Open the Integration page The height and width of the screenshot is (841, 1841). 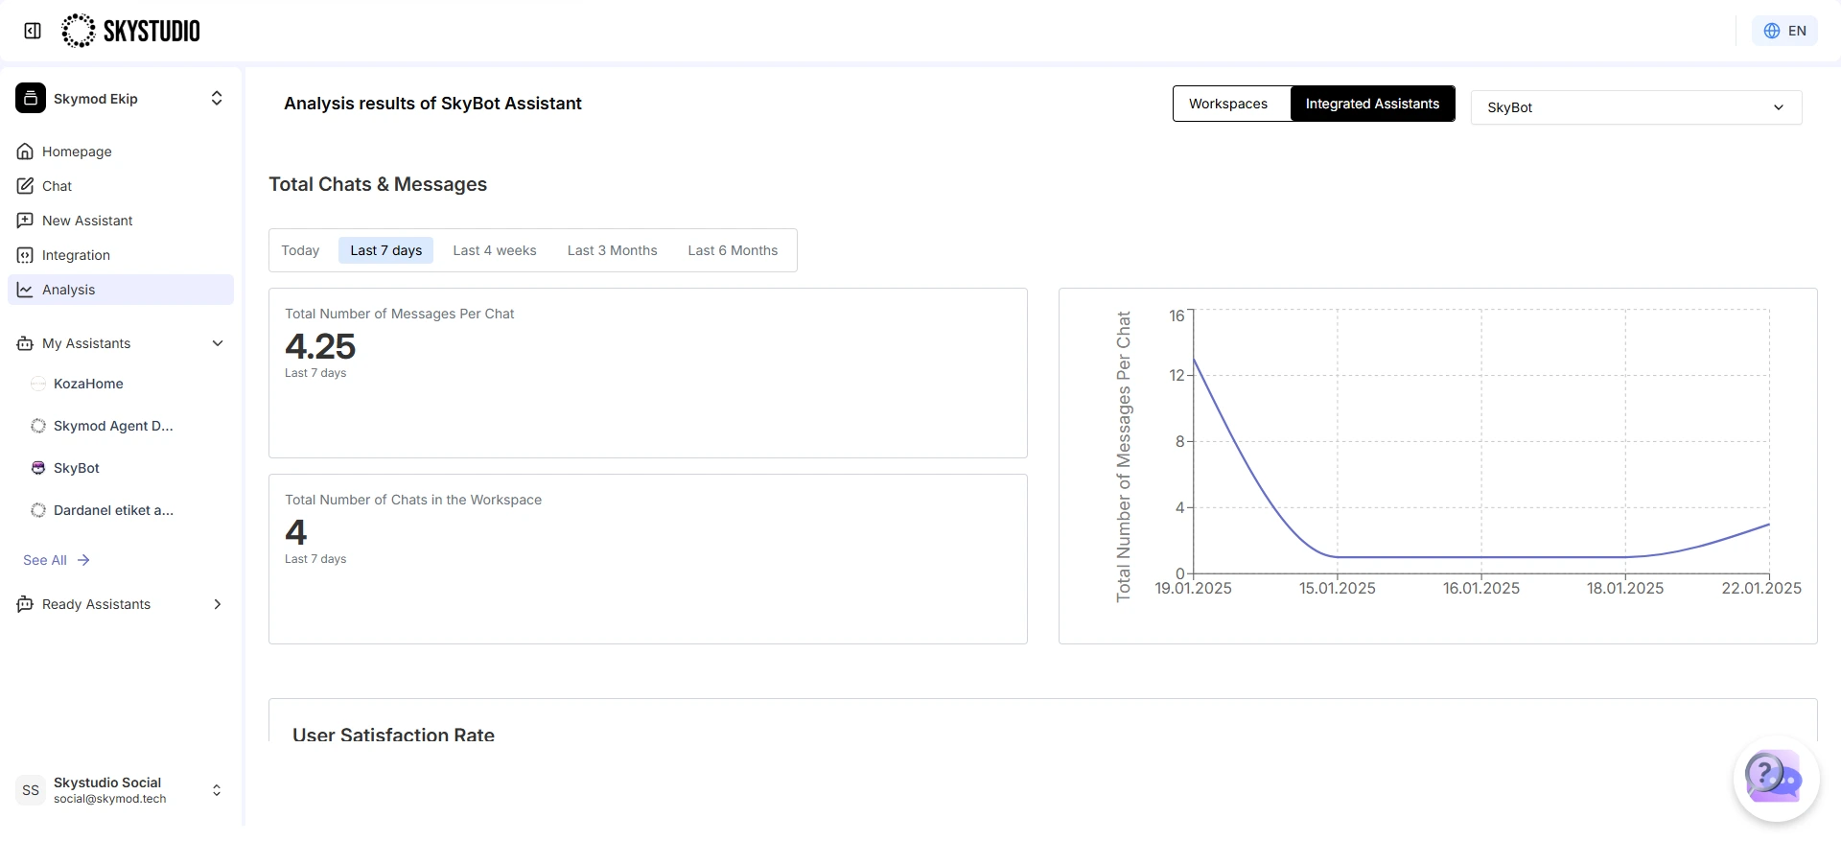[x=121, y=255]
